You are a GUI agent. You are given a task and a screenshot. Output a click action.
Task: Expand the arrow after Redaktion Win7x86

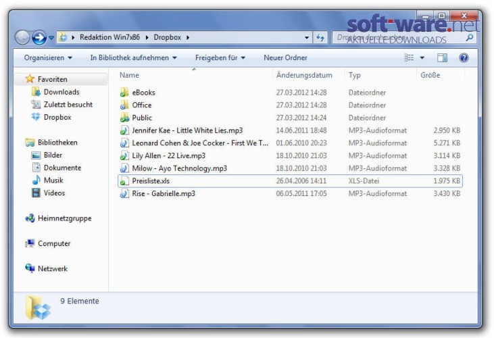[147, 37]
